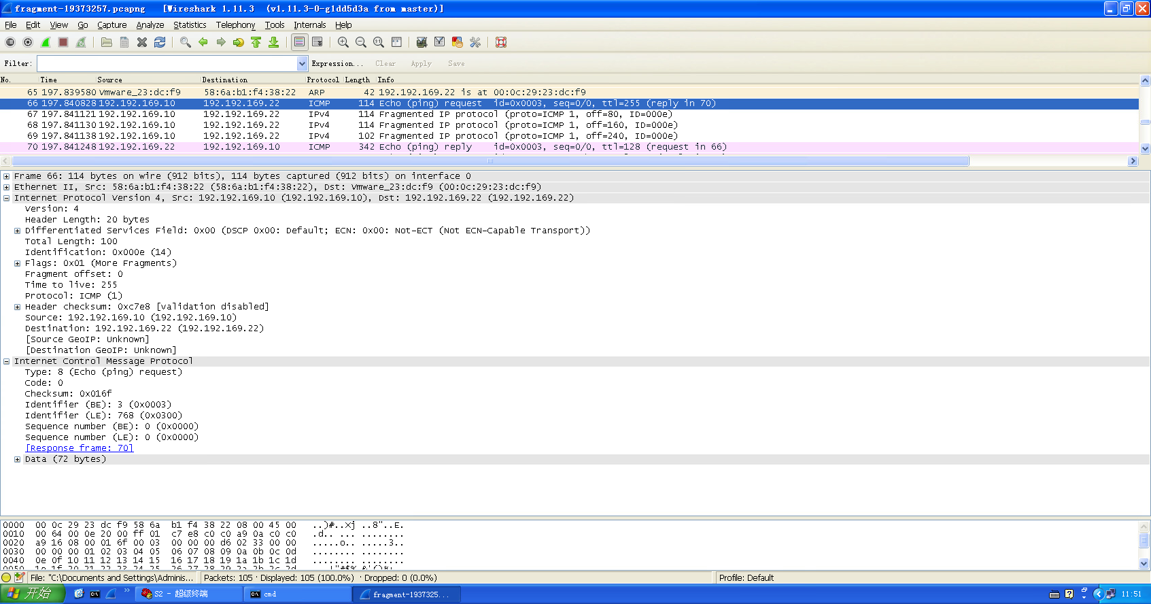1151x604 pixels.
Task: Toggle packet list colorization
Action: pos(300,42)
